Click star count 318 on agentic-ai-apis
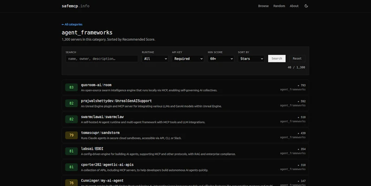Viewport: 371px width, 186px height. coord(302,165)
